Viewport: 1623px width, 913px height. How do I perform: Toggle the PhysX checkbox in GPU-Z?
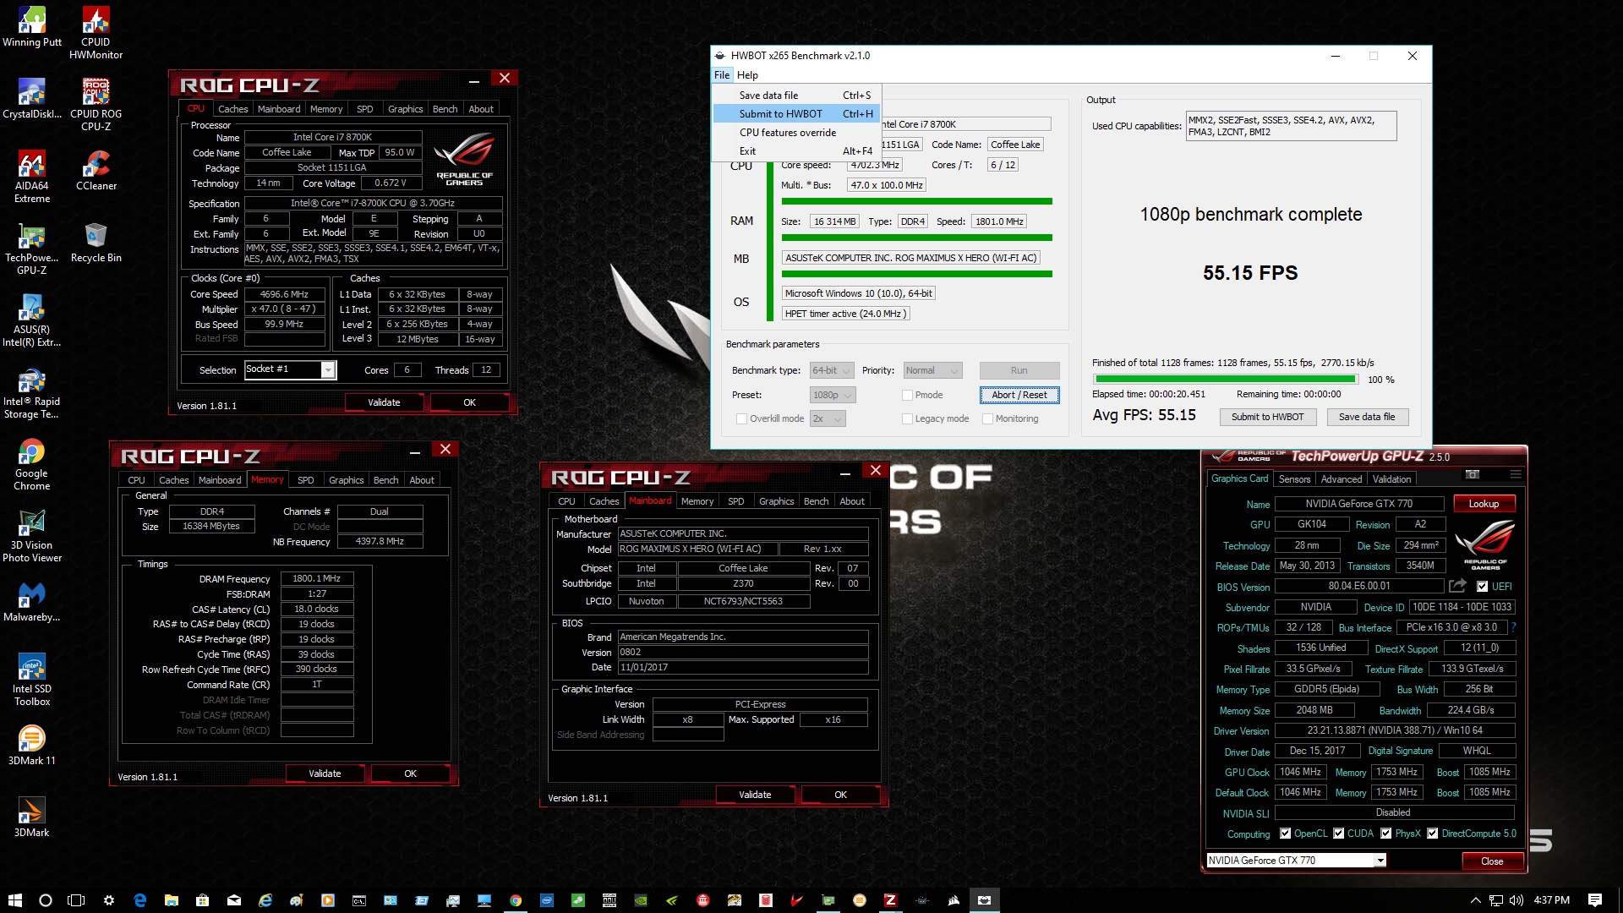1385,834
